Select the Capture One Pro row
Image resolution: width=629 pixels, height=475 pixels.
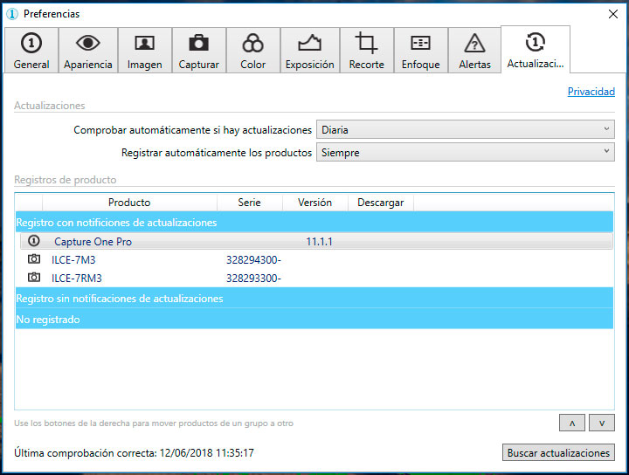coord(93,241)
